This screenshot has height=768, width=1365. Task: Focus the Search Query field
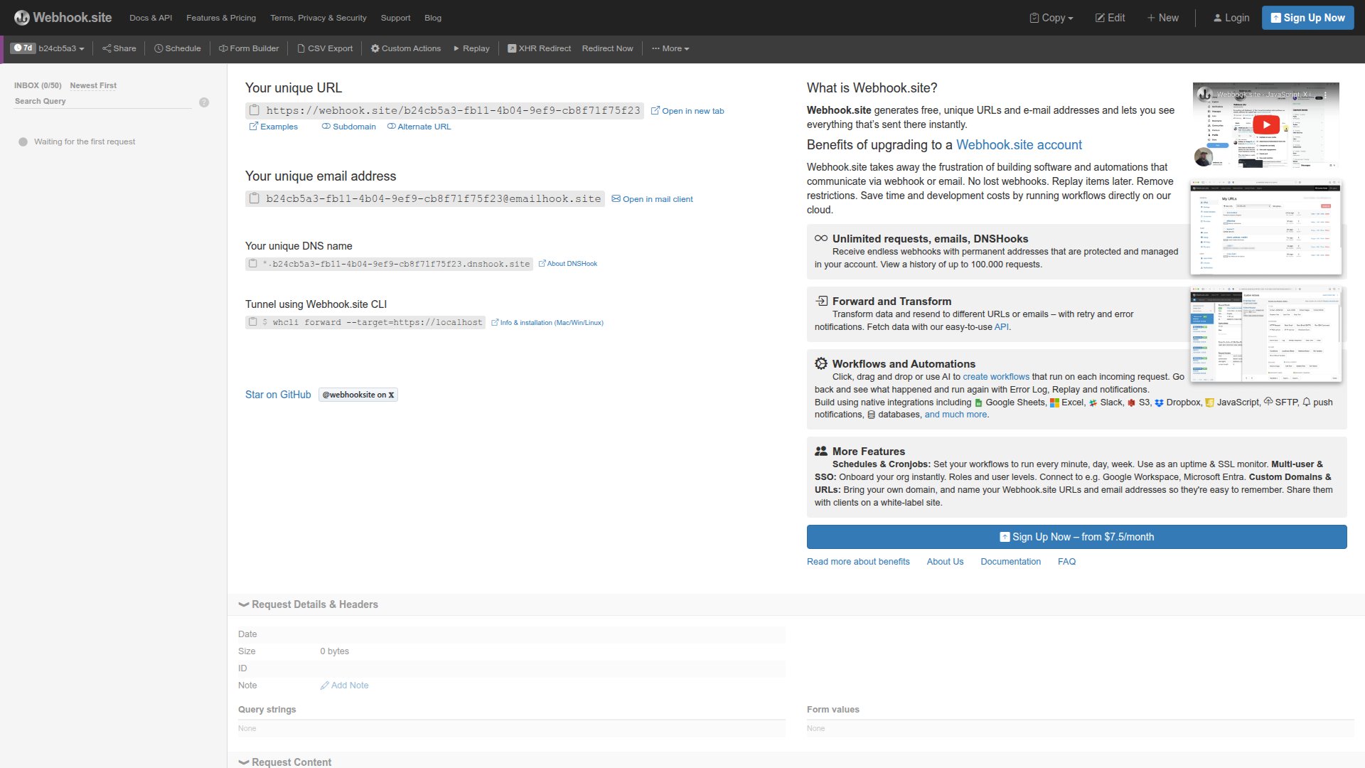click(x=103, y=101)
